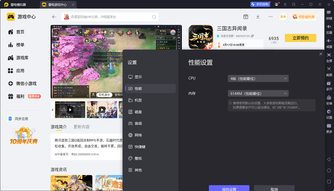Screen dimensions: 334x191
Task: Expand the memory (内存) dropdown
Action: coord(258,93)
